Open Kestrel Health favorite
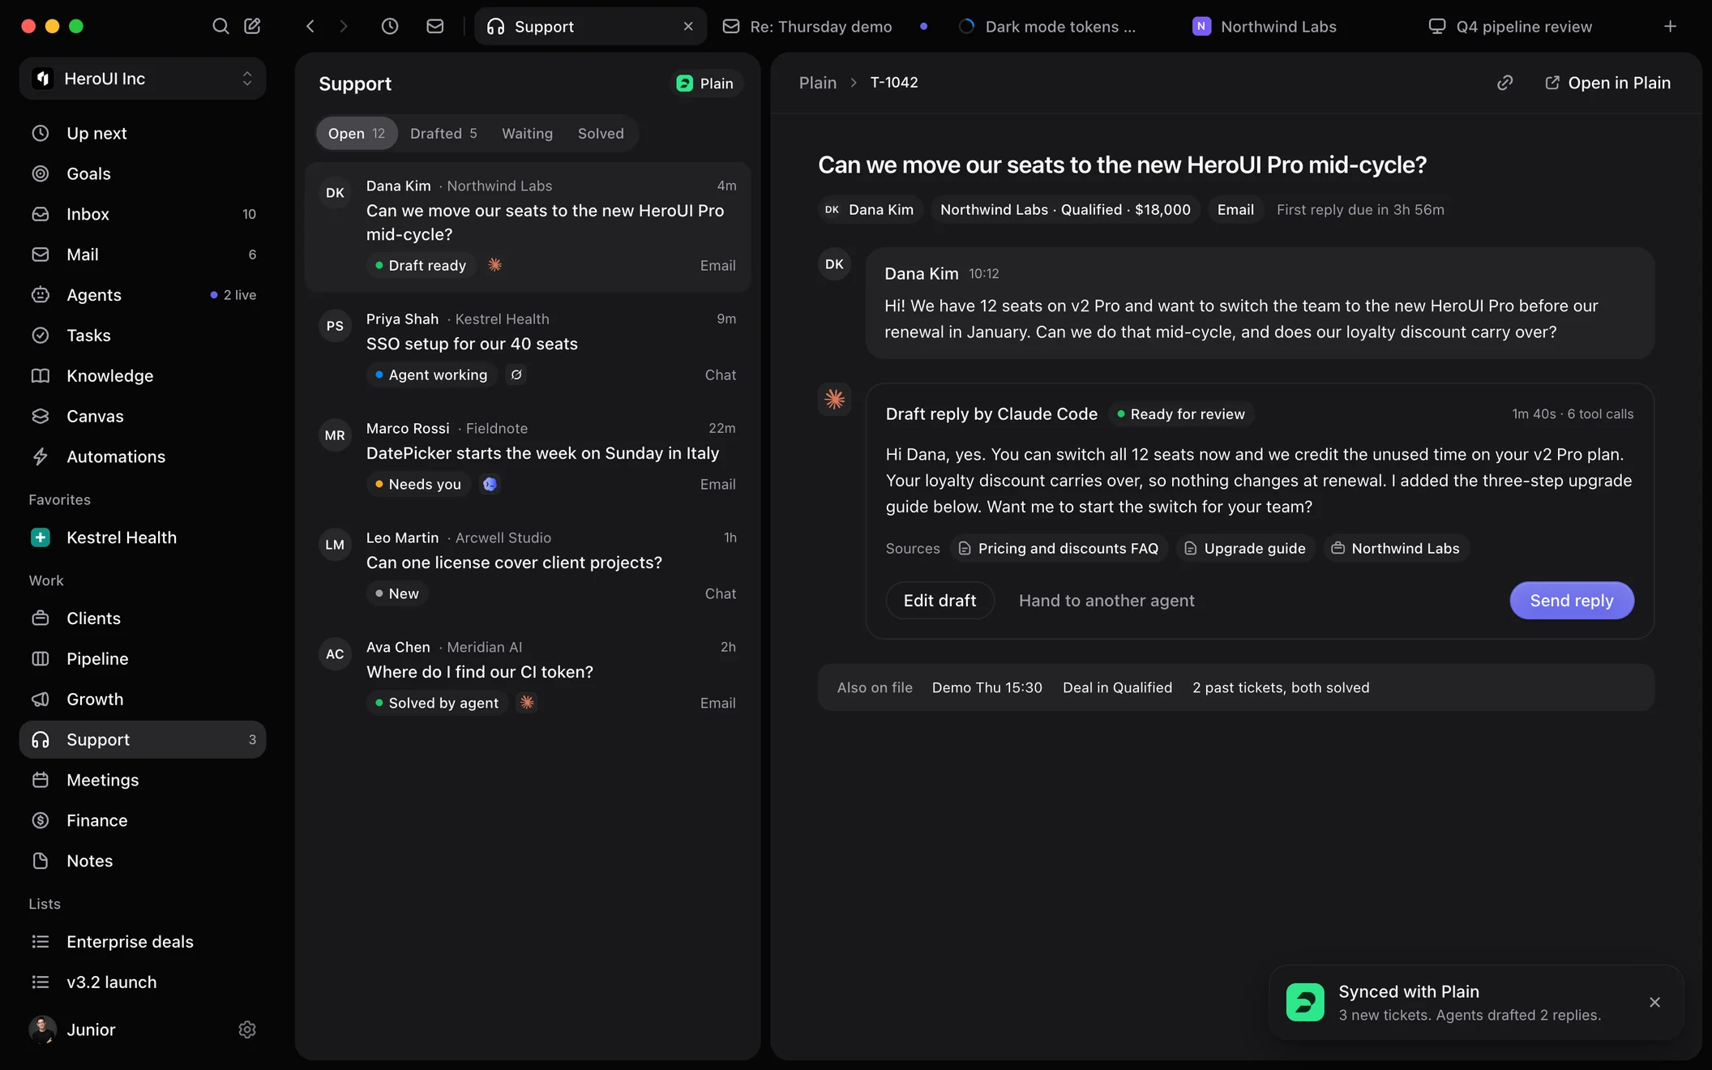The height and width of the screenshot is (1070, 1712). point(143,537)
